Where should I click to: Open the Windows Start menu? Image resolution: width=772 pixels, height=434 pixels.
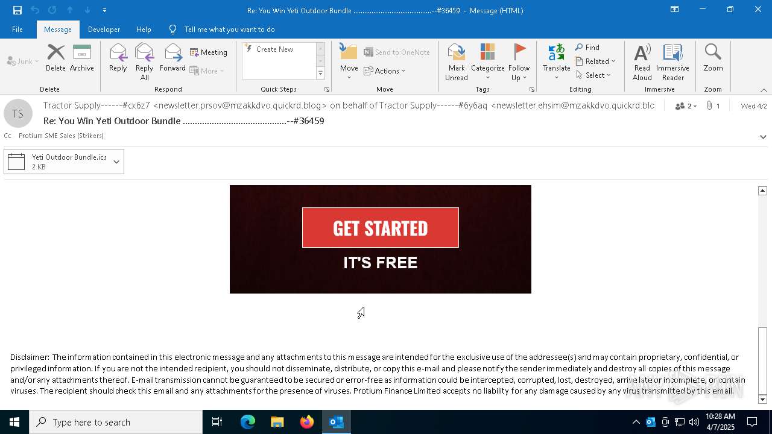pyautogui.click(x=14, y=422)
